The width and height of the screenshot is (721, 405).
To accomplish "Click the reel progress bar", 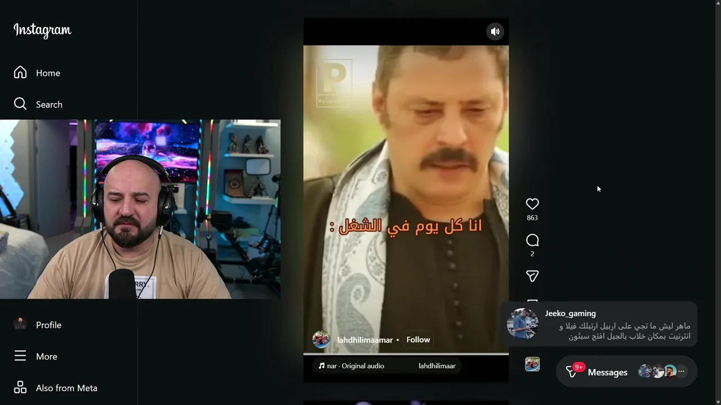I will [x=406, y=354].
